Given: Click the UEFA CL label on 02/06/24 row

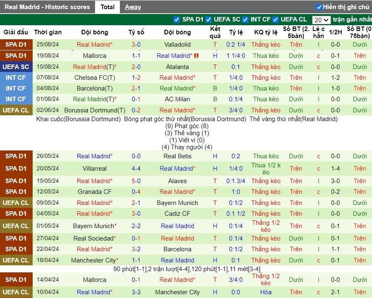Looking at the screenshot, I should click(x=16, y=110).
